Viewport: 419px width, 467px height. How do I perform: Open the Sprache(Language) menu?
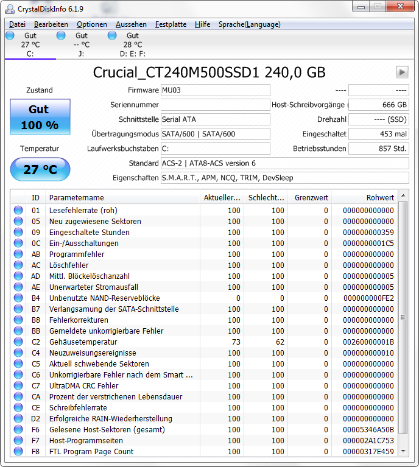click(x=250, y=24)
